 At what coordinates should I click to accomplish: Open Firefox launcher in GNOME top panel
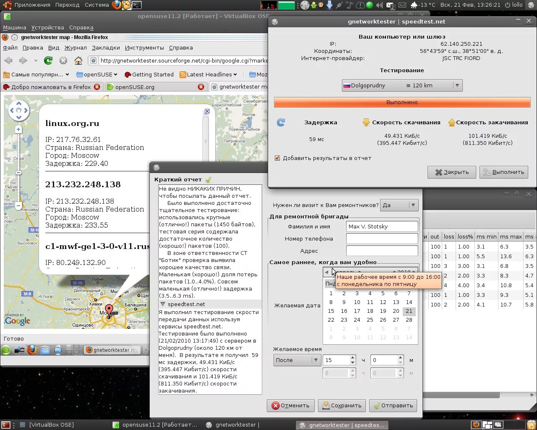pos(117,5)
